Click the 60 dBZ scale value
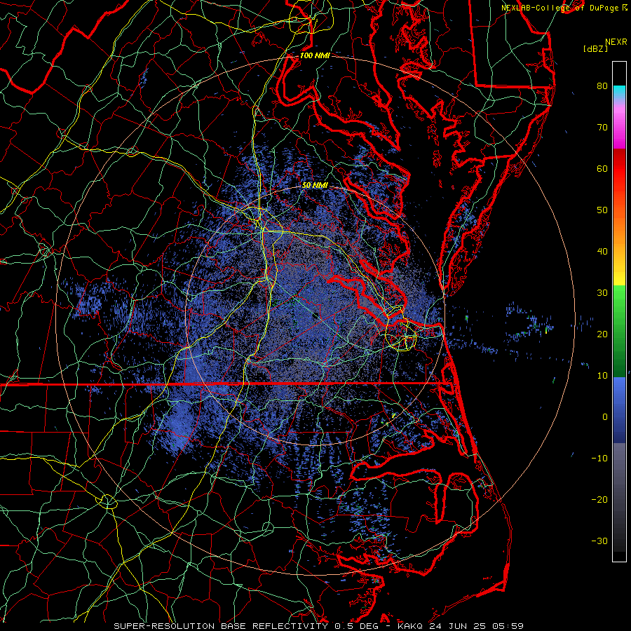The image size is (631, 631). coord(602,168)
